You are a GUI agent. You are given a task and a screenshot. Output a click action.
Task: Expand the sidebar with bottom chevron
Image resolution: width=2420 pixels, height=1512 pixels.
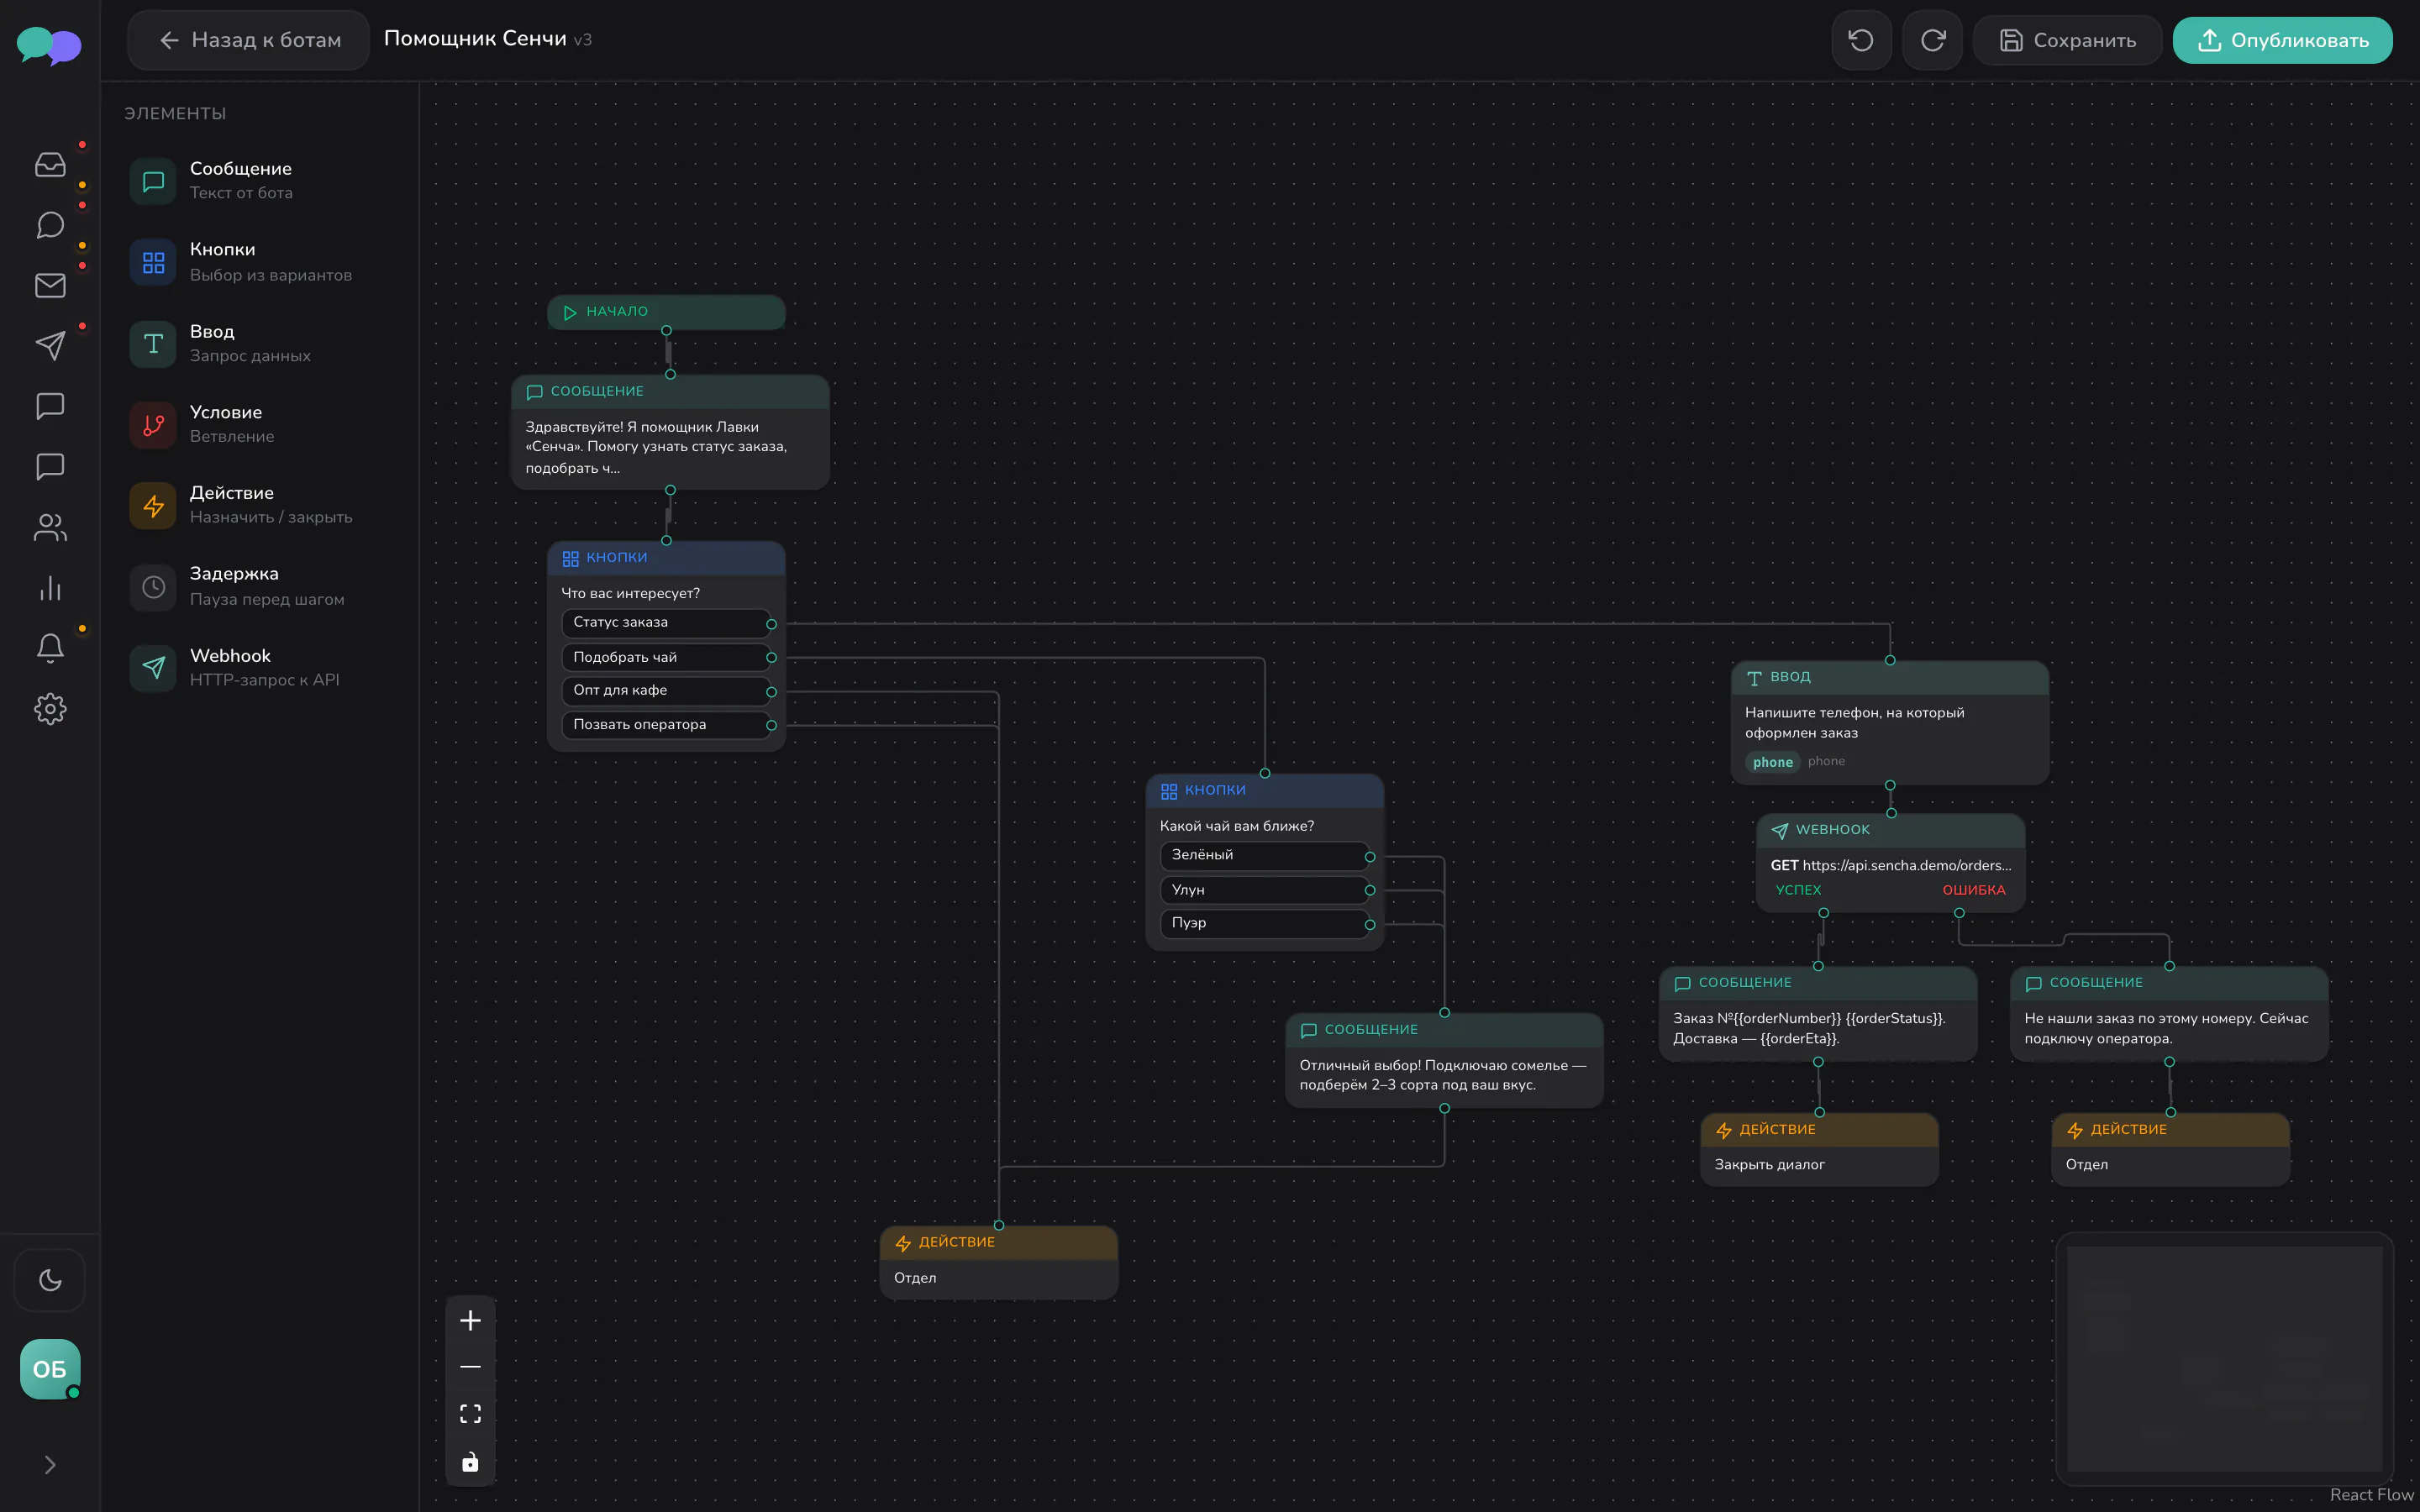point(50,1465)
